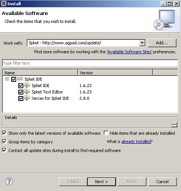Screen dimensions: 181x191
Task: Uncheck the Spket IDE category checkbox
Action: [14, 79]
